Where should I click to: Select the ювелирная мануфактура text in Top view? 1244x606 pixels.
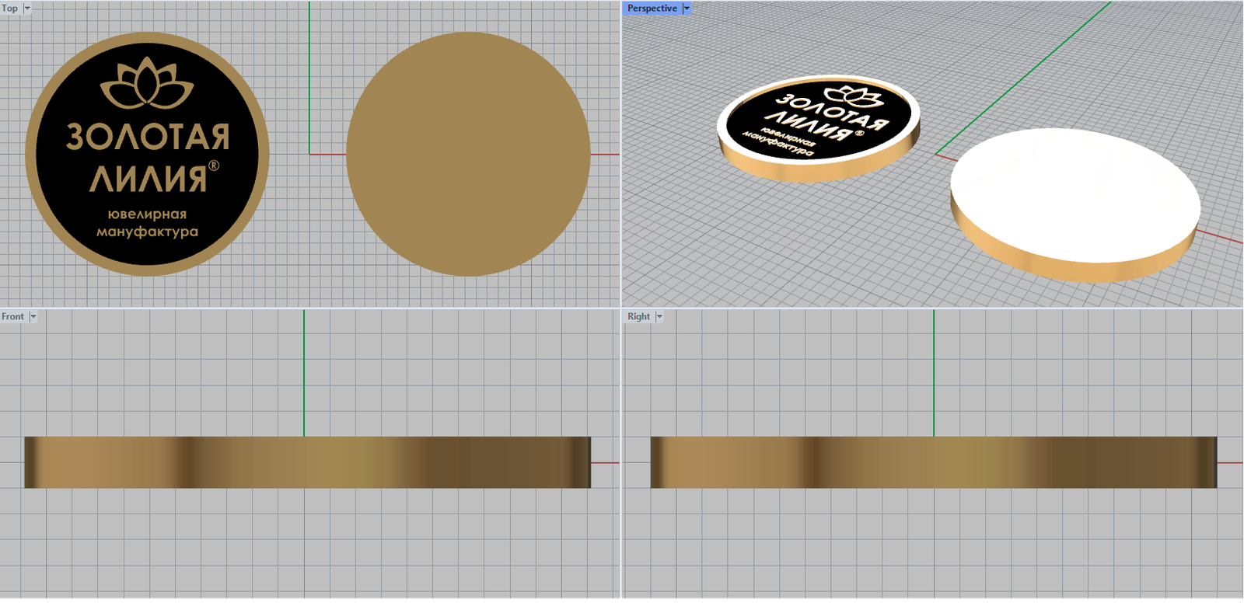tap(147, 223)
